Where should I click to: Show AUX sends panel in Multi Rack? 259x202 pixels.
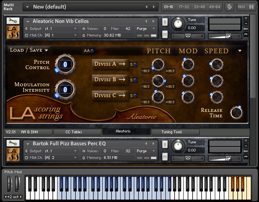point(241,7)
